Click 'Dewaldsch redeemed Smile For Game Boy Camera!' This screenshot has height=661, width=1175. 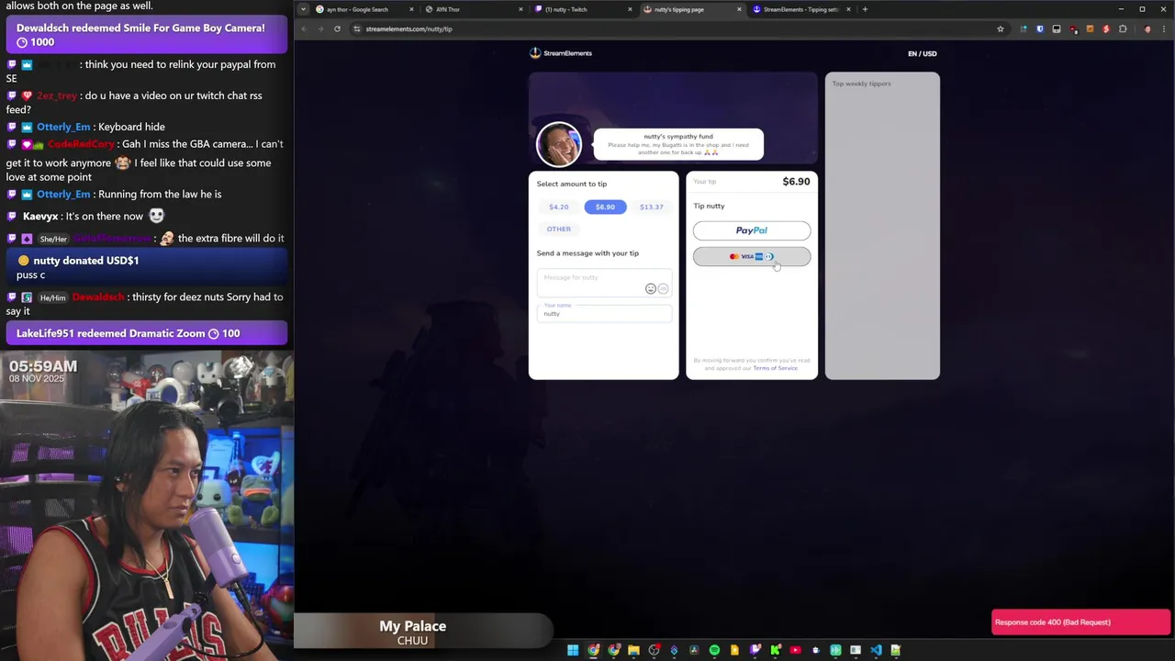[147, 35]
